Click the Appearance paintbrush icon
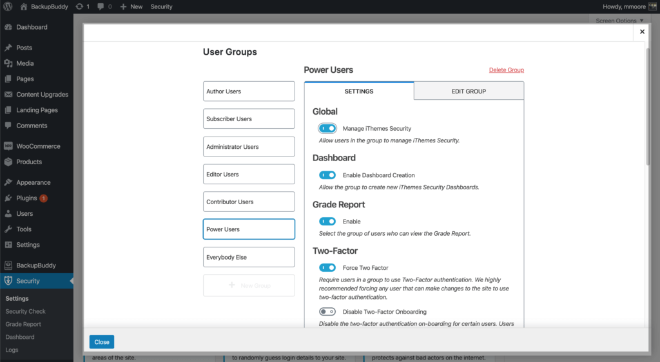 click(x=8, y=182)
